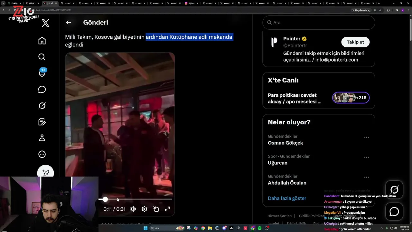The image size is (412, 232).
Task: Seek on the video progress bar
Action: (x=135, y=199)
